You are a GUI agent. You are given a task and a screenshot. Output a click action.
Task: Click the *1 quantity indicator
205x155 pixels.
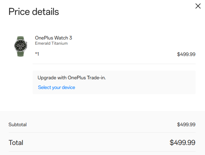pos(37,54)
